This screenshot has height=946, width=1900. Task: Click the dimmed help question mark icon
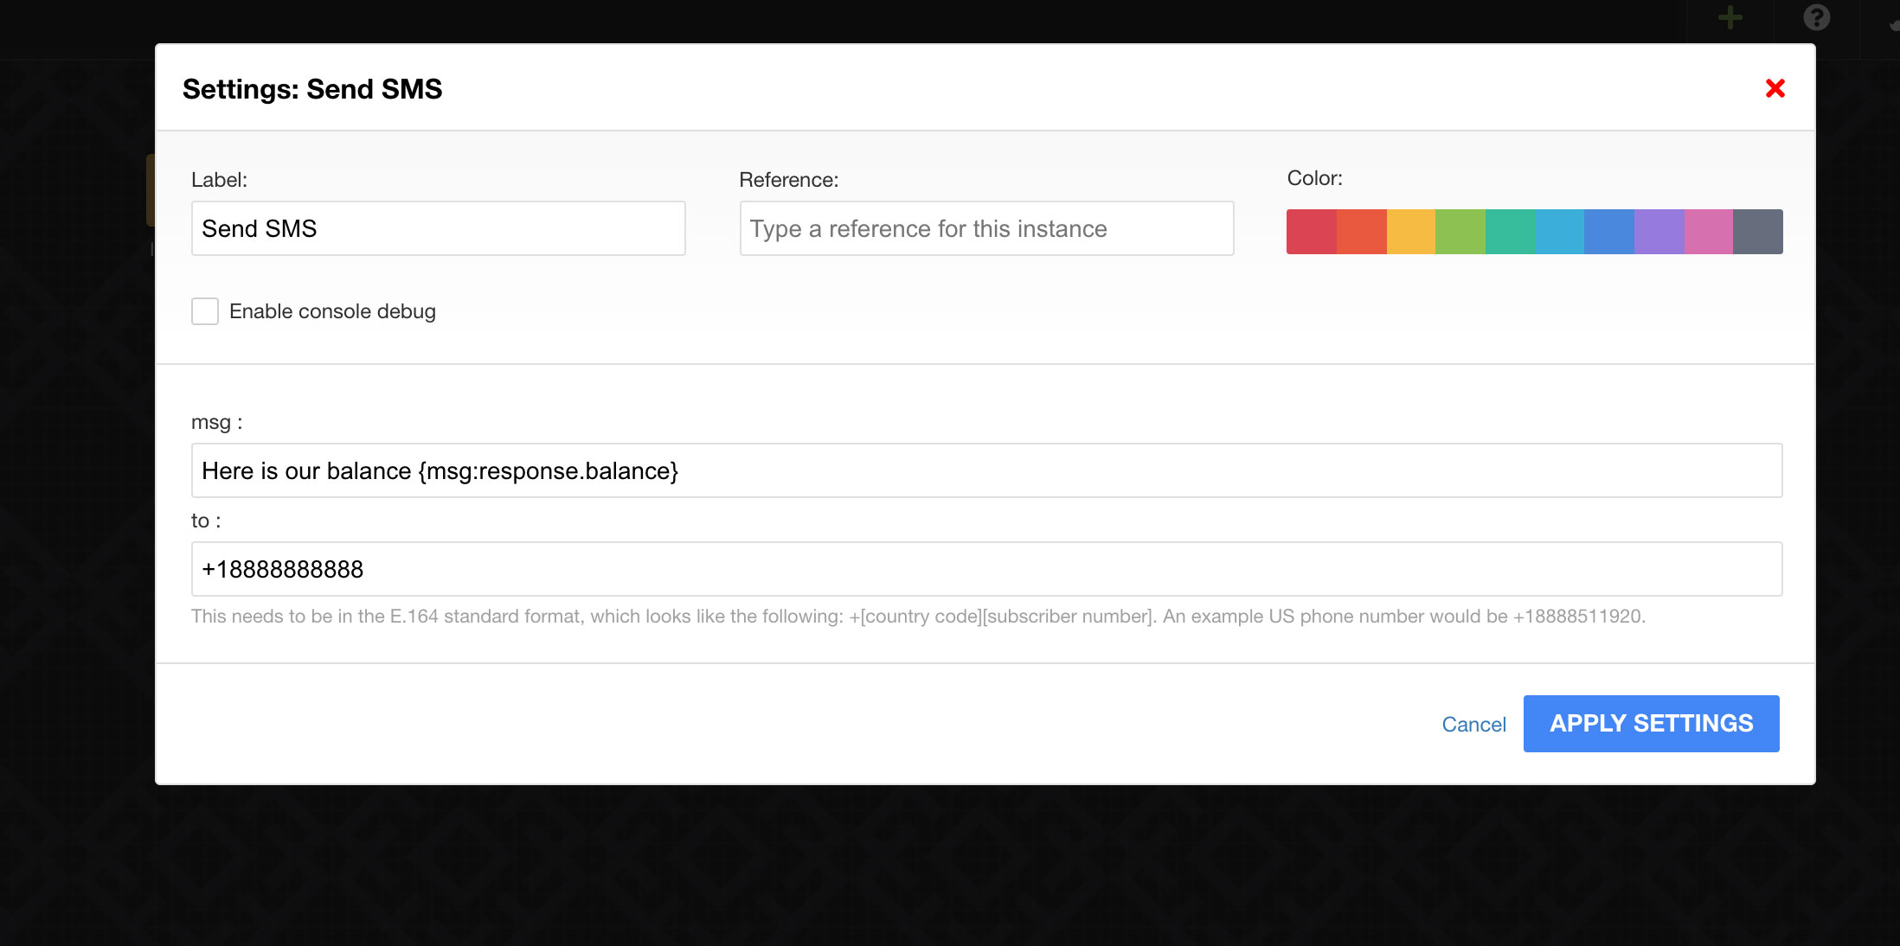1816,17
